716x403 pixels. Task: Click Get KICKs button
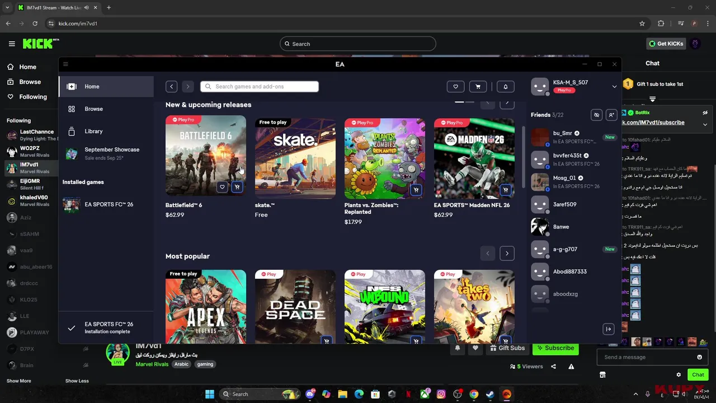pos(666,44)
